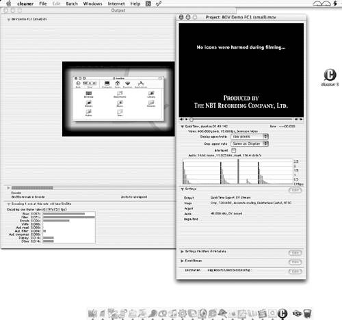Click the encoding preview frame in Output window
Viewport: 342px width, 320px height.
click(x=118, y=99)
